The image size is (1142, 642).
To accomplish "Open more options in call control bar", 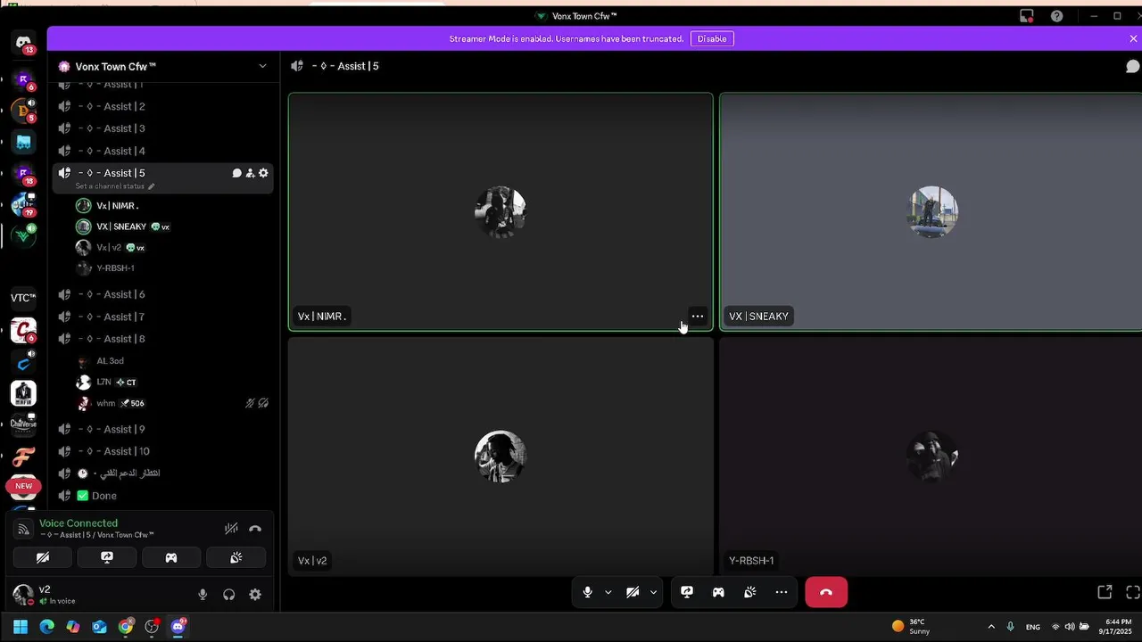I will (x=782, y=592).
